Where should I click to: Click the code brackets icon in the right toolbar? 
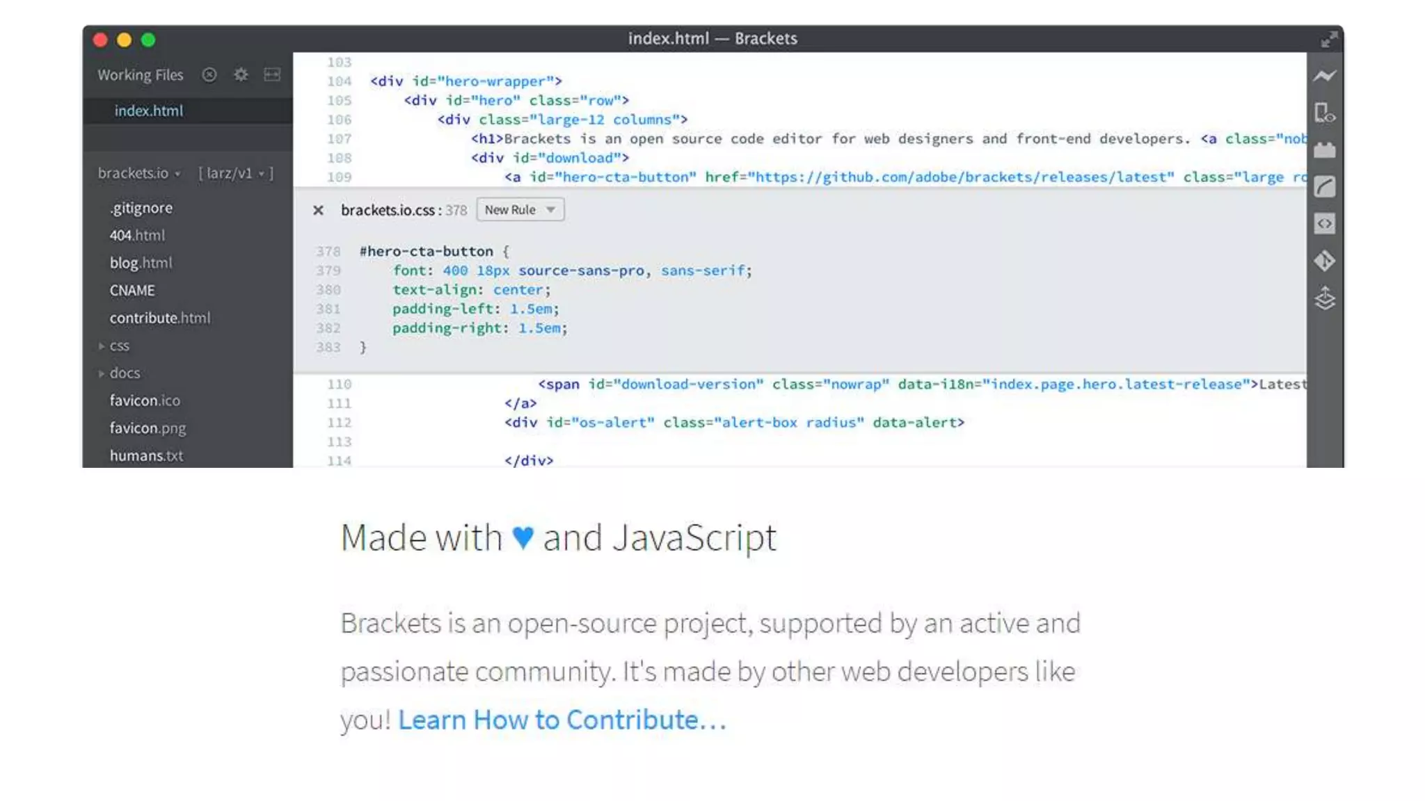point(1324,224)
